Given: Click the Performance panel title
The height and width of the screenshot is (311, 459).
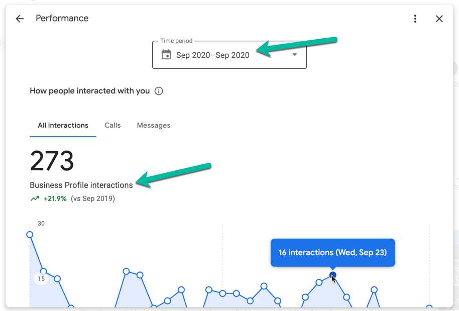Looking at the screenshot, I should point(62,19).
